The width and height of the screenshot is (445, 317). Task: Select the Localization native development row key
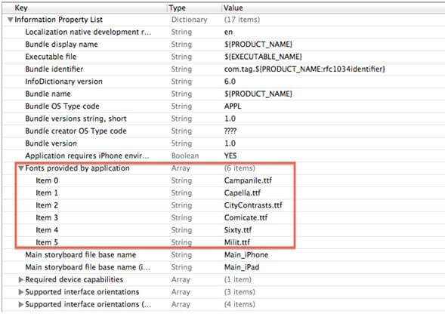[88, 32]
